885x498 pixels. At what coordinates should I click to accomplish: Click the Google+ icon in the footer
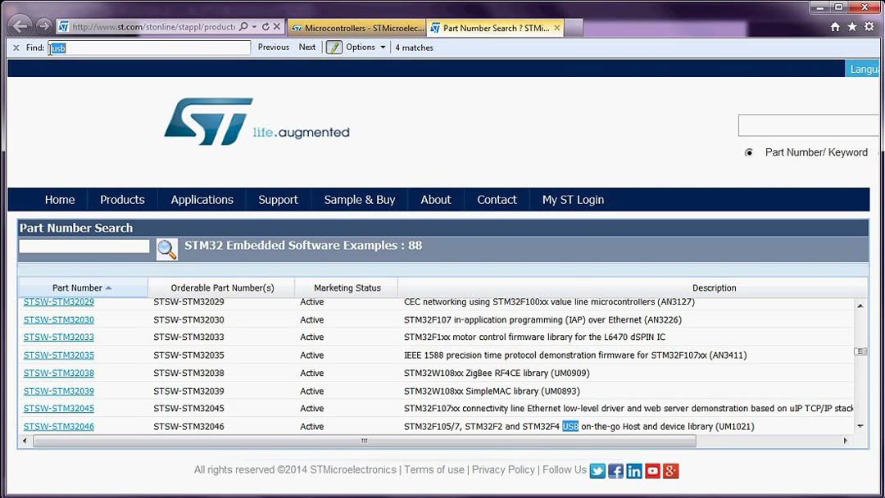pos(671,470)
